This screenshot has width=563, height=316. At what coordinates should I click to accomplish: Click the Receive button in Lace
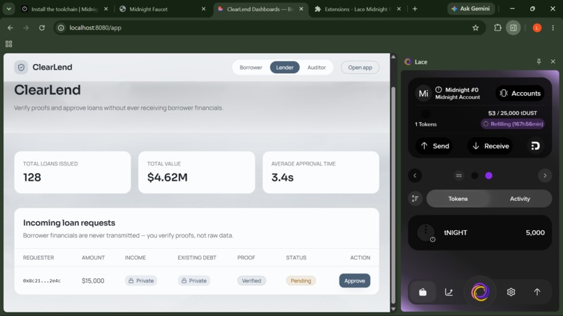(x=491, y=146)
